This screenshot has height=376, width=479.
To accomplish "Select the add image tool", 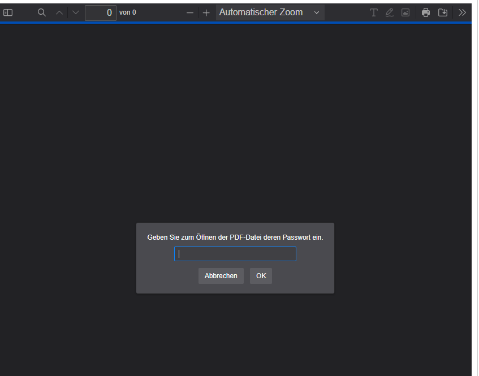I will click(x=405, y=12).
